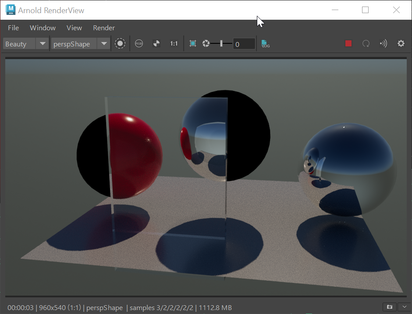The height and width of the screenshot is (314, 412).
Task: Toggle the 3D manipulation dashed-circle tool
Action: (120, 43)
